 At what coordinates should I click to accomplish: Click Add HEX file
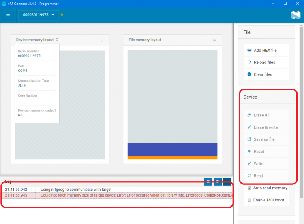point(265,51)
